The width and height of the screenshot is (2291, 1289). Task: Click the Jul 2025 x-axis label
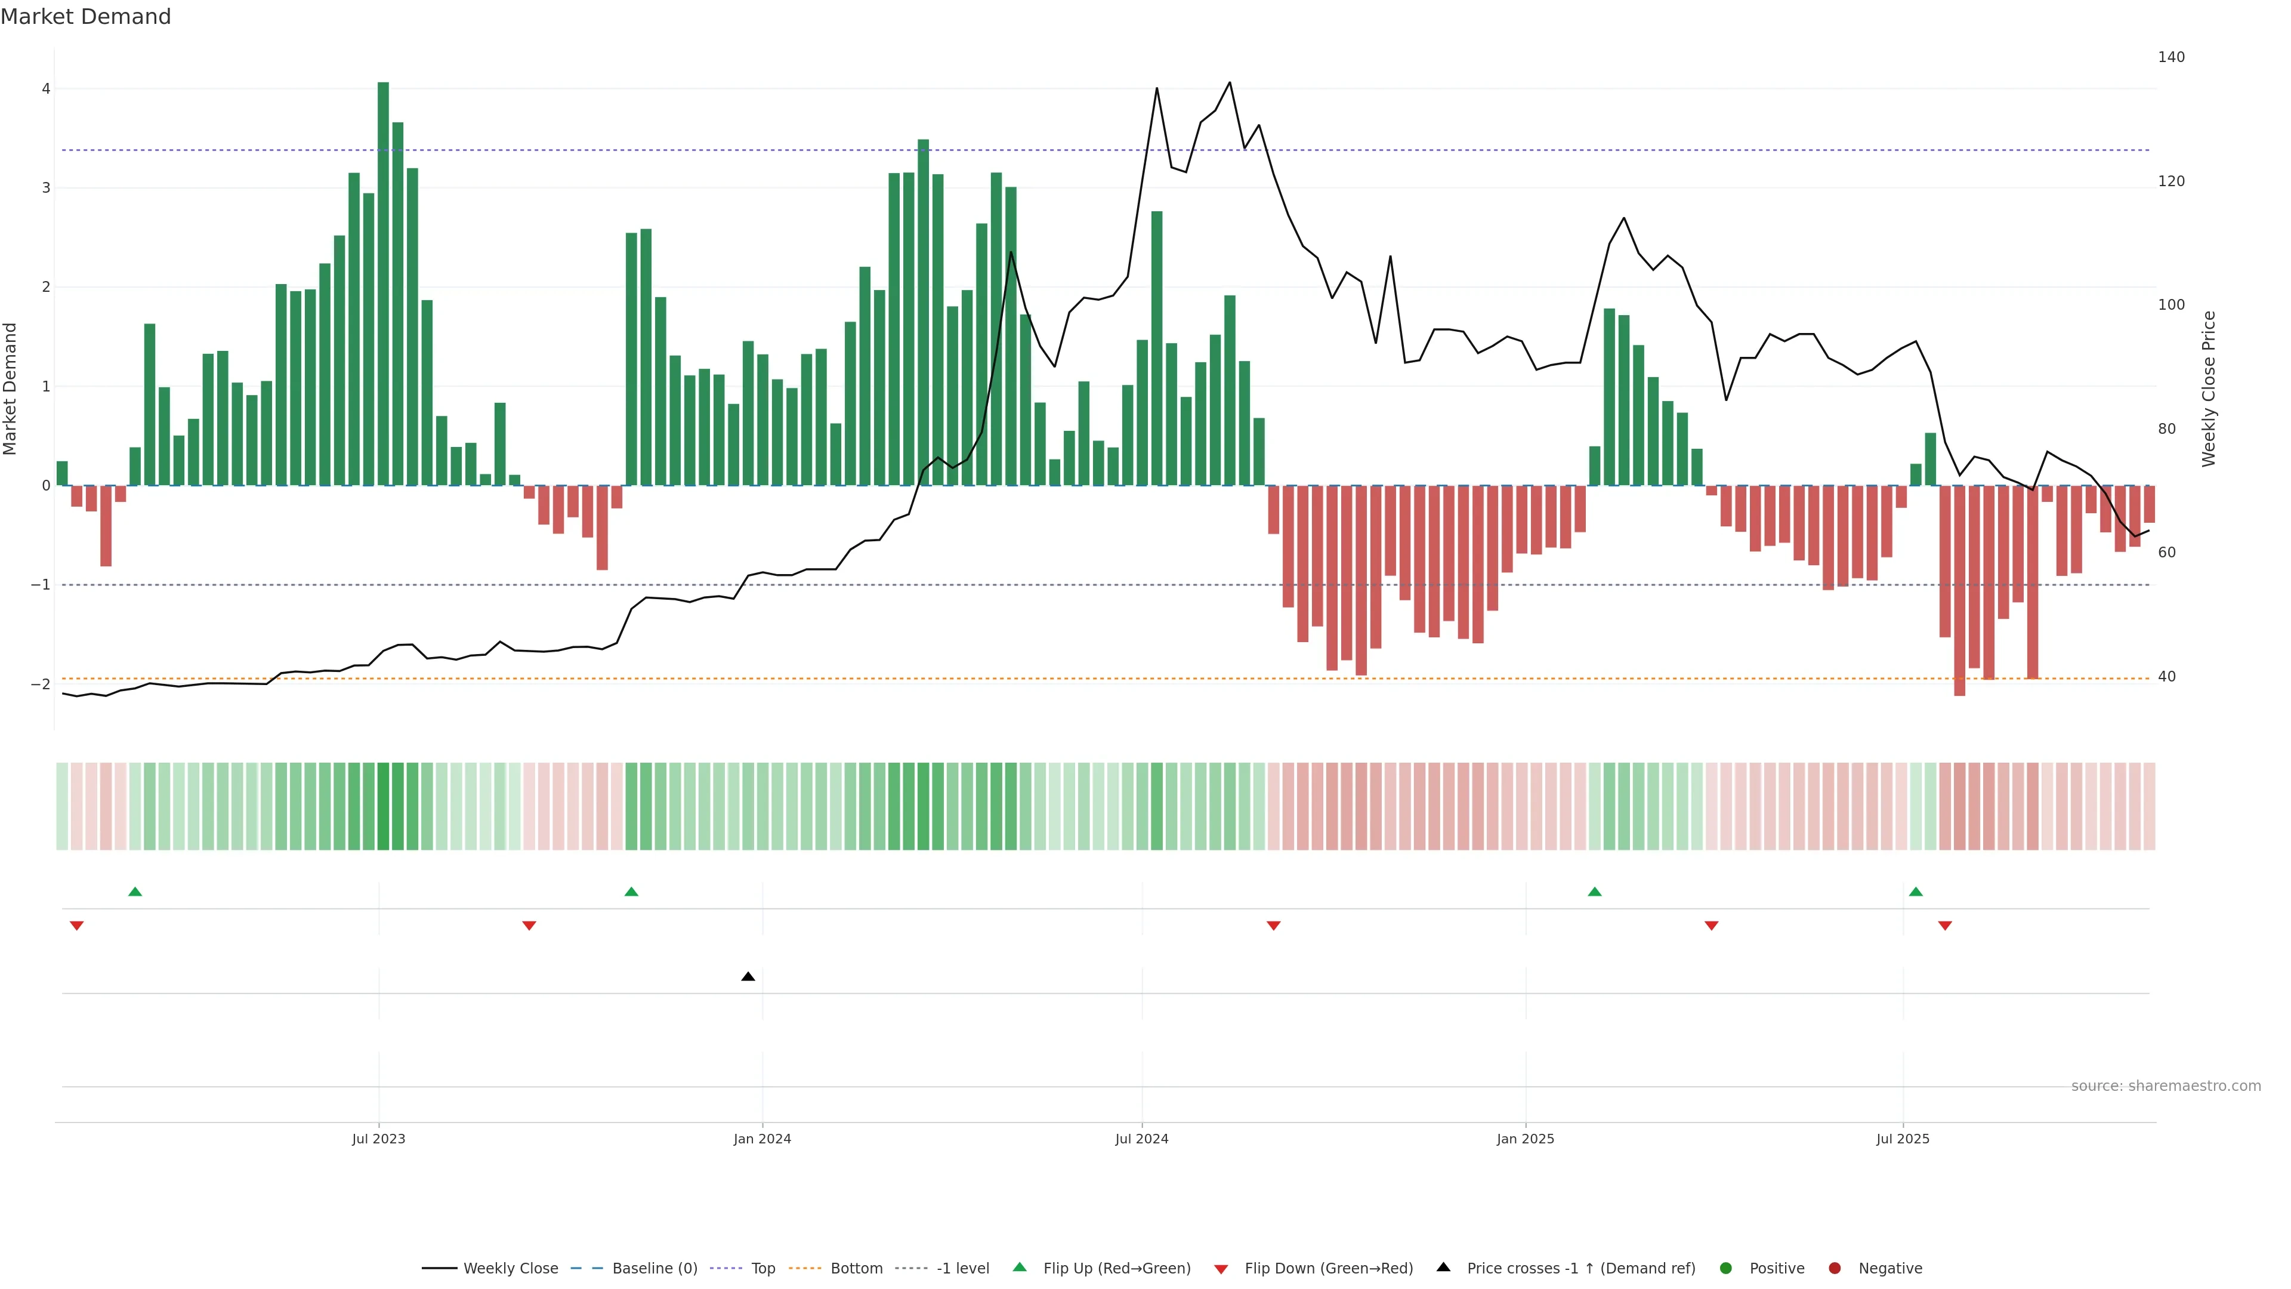coord(1903,1139)
